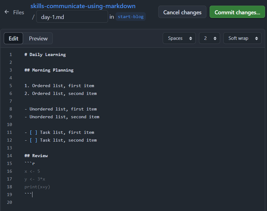The height and width of the screenshot is (211, 267).
Task: Go back to Files
Action: click(x=18, y=12)
